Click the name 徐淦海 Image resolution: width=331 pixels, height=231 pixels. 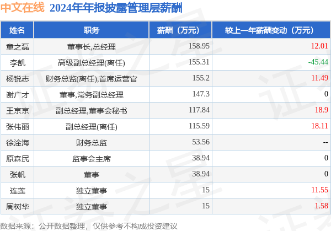click(18, 143)
